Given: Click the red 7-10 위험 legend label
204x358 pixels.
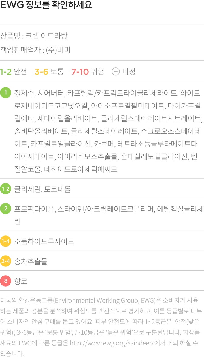Looking at the screenshot, I should pos(88,71).
